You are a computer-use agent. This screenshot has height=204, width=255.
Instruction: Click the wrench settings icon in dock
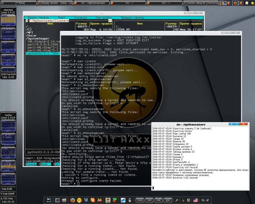coord(177,200)
